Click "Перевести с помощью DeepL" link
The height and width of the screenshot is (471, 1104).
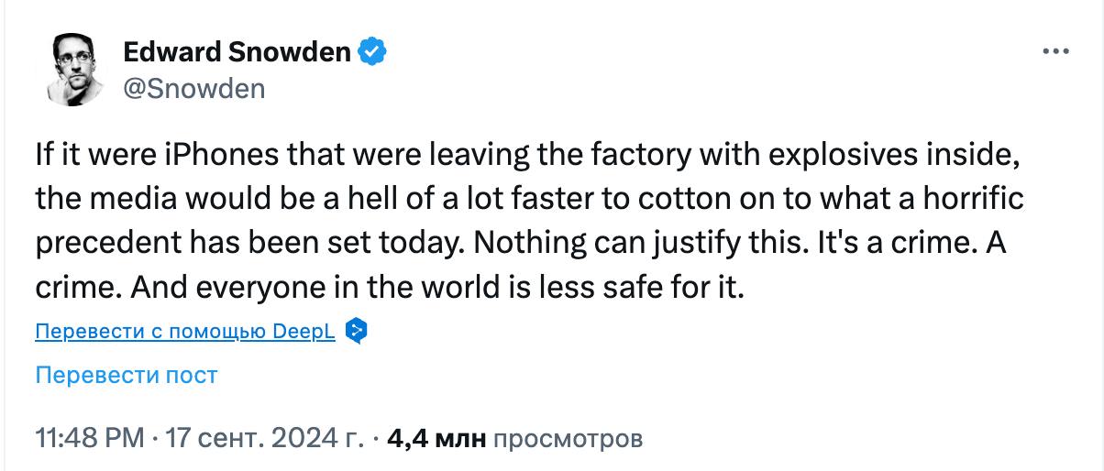click(185, 332)
